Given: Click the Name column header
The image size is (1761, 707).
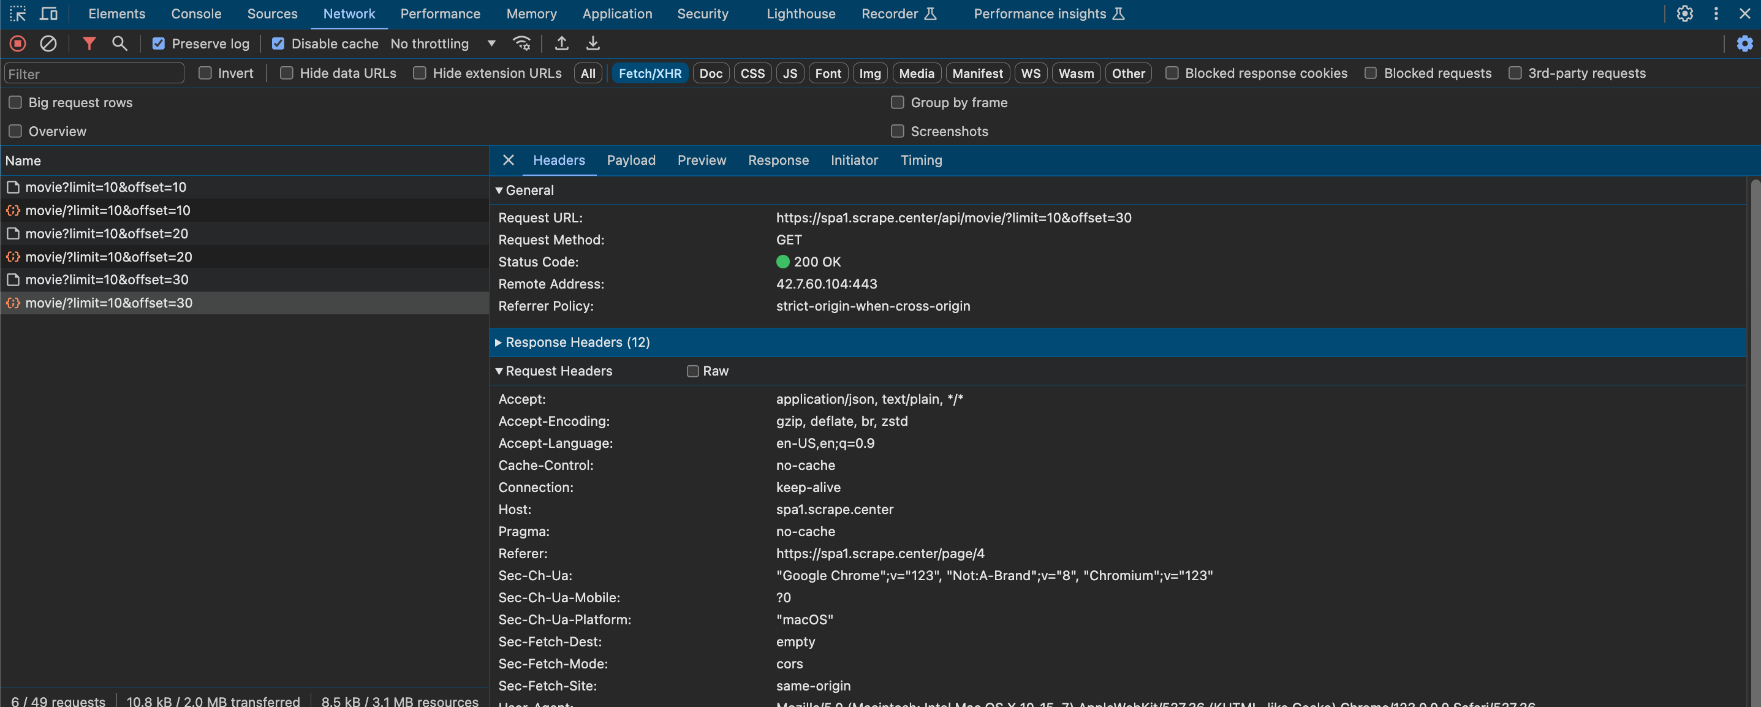Looking at the screenshot, I should [x=244, y=161].
